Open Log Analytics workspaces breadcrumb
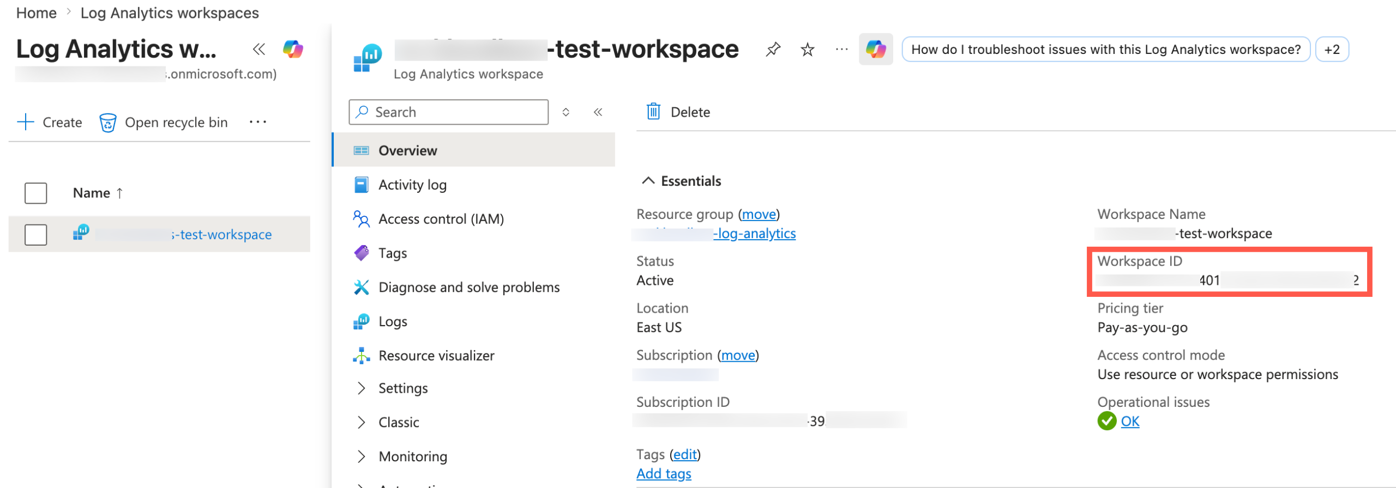Screen dimensions: 1396x488 (170, 13)
